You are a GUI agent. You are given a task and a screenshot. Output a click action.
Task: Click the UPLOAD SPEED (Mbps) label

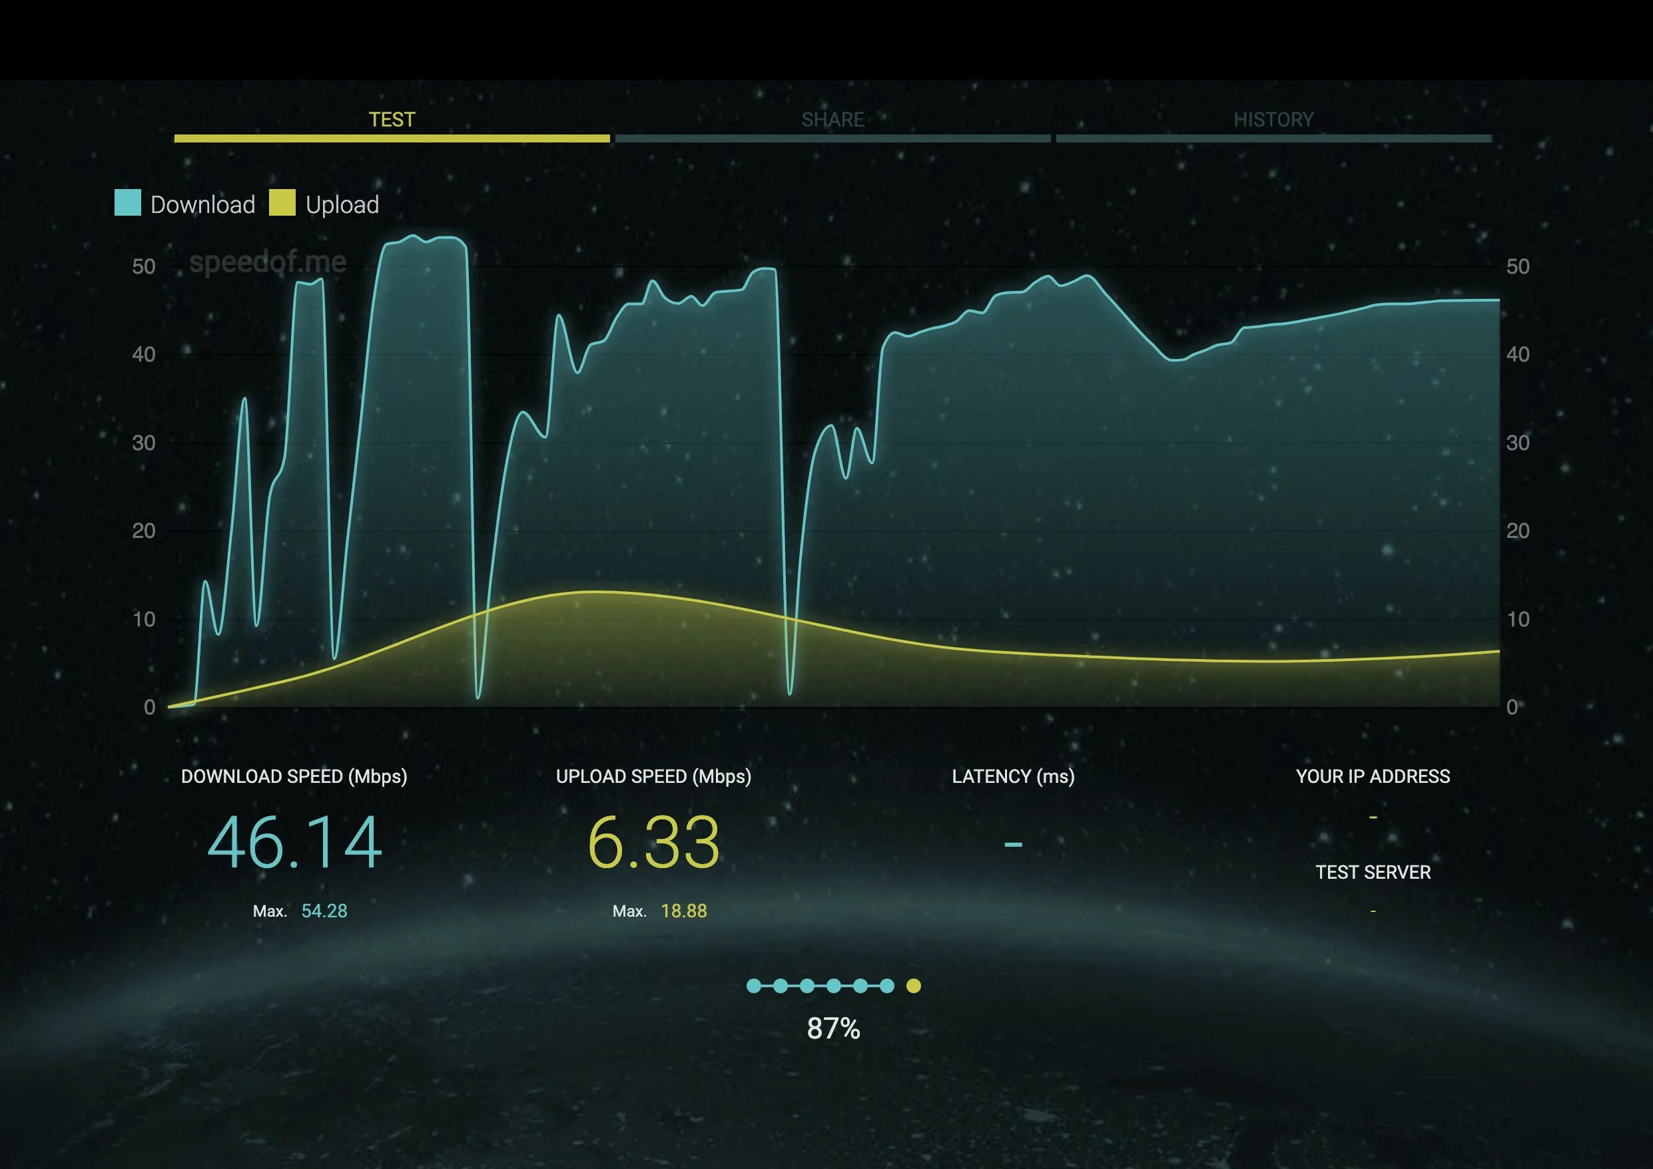click(654, 777)
